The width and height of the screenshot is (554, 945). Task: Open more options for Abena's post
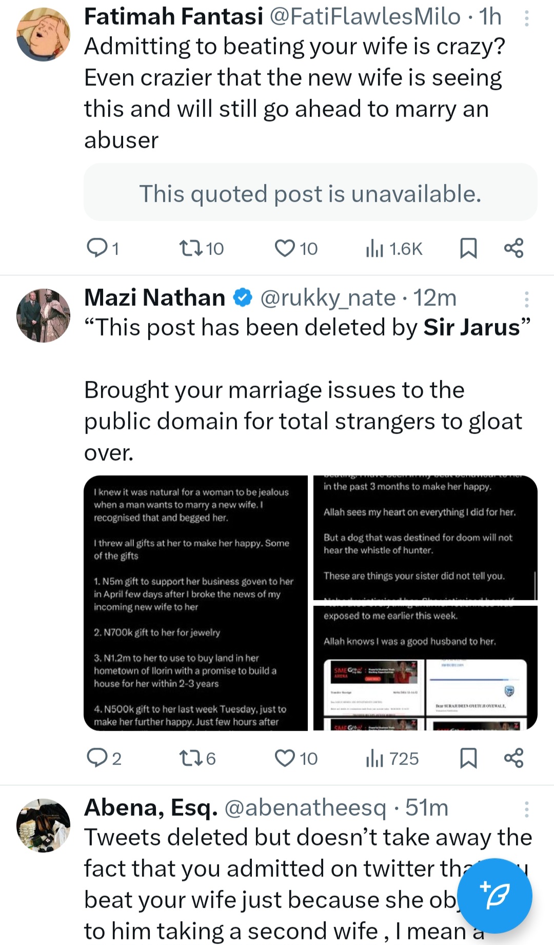point(526,809)
